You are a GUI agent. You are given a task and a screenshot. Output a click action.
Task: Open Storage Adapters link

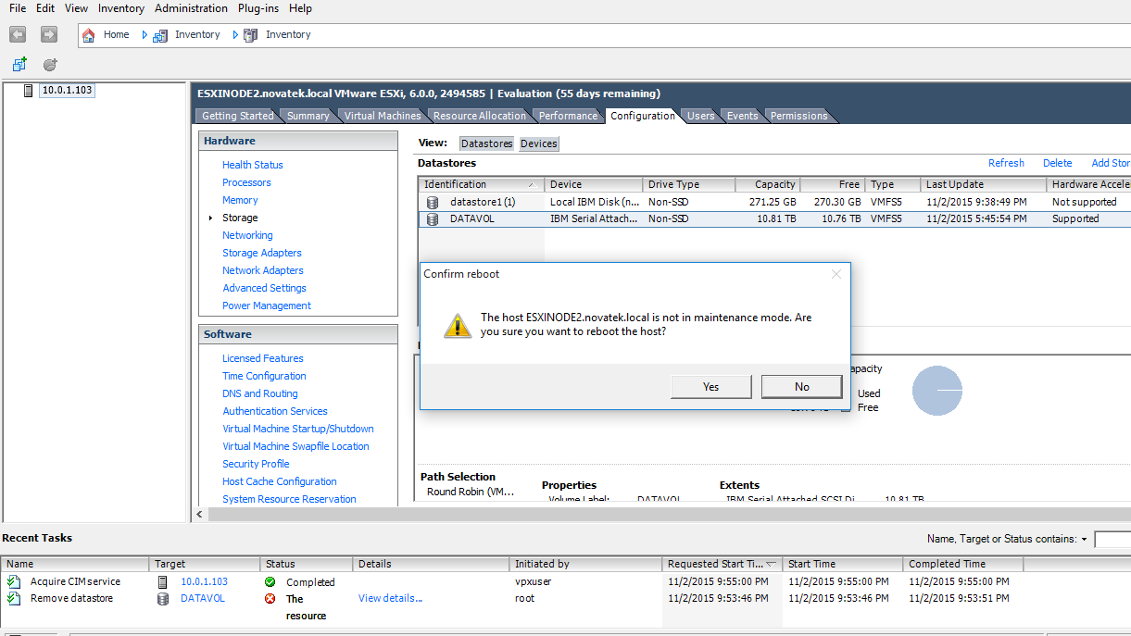pyautogui.click(x=262, y=253)
